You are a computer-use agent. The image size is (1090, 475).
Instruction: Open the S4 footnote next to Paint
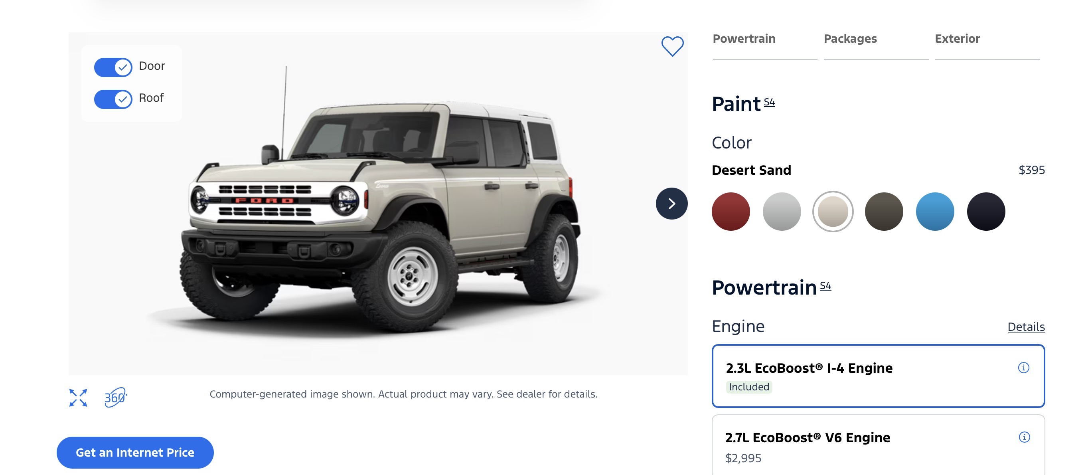click(769, 102)
